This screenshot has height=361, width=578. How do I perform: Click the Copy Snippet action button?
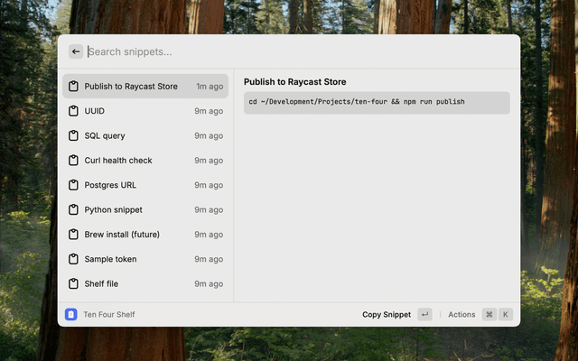pos(387,315)
